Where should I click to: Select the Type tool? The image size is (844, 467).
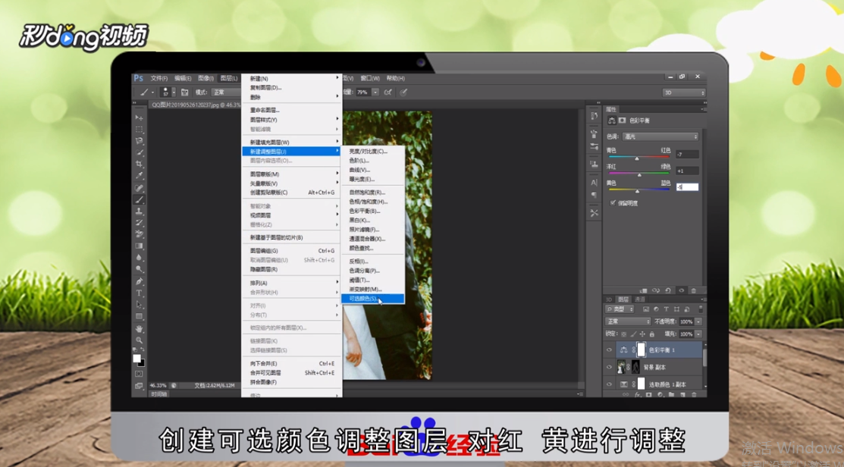[x=139, y=293]
